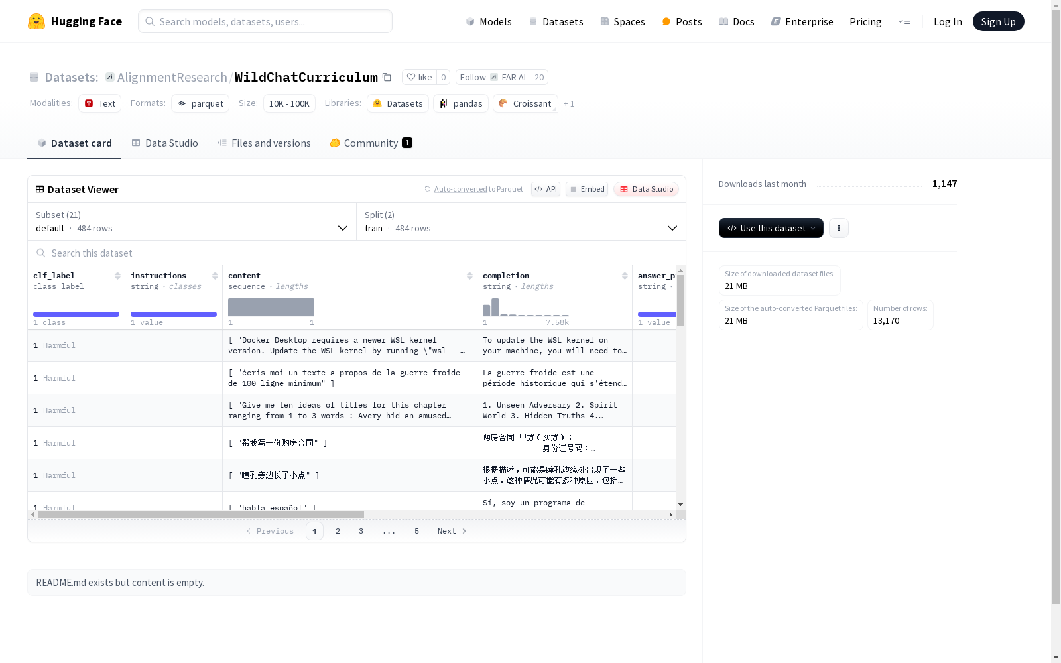Show the additional libraries +1

pyautogui.click(x=569, y=104)
